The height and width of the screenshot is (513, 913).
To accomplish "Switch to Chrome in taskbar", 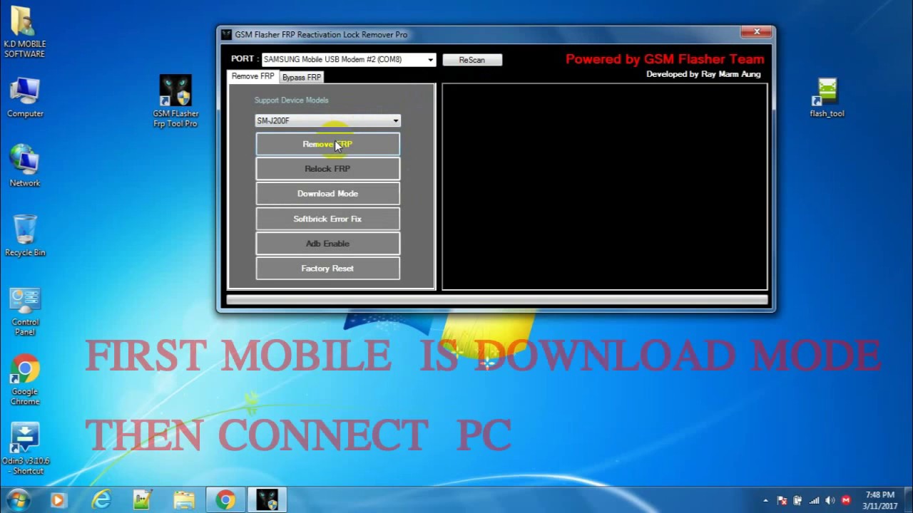I will [225, 501].
